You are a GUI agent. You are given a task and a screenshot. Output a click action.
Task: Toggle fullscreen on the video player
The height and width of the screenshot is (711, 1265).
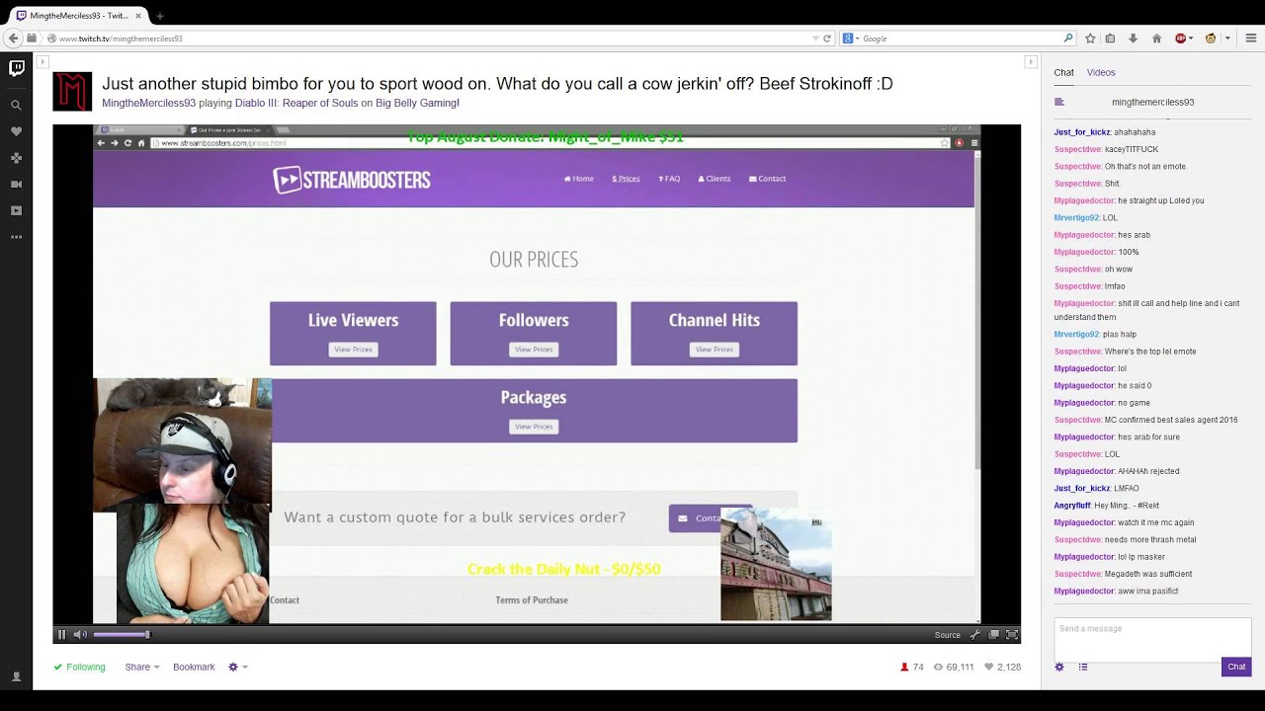[1011, 635]
